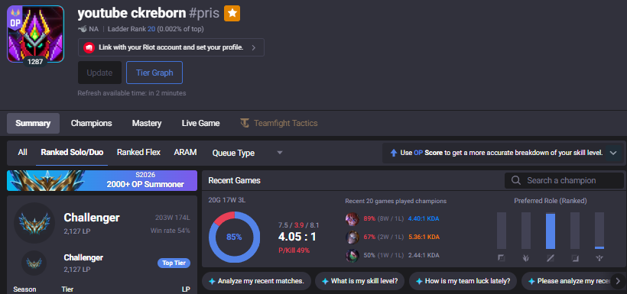Open the S2026 2000+ OP Summoner banner
The width and height of the screenshot is (627, 294).
(102, 180)
